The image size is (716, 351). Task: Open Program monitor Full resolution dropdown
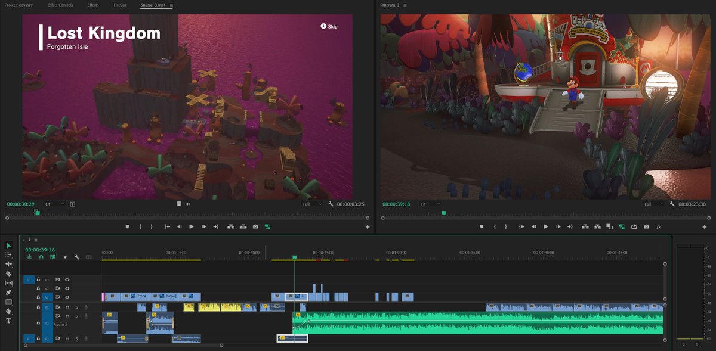[654, 204]
